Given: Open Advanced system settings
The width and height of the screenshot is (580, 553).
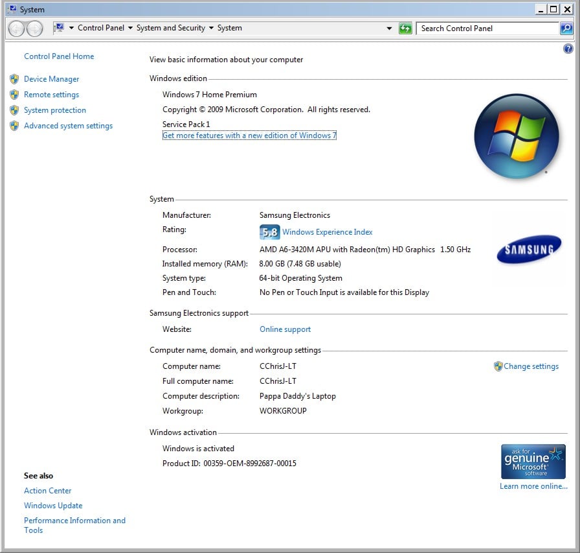Looking at the screenshot, I should (x=68, y=126).
